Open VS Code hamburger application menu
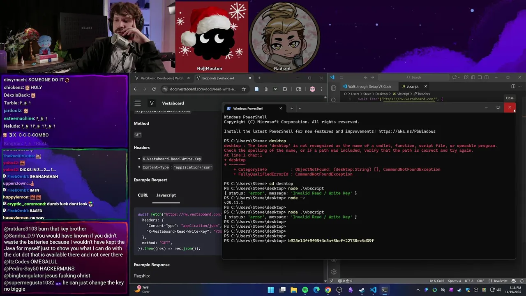Viewport: 526px width, 296px height. [x=341, y=77]
